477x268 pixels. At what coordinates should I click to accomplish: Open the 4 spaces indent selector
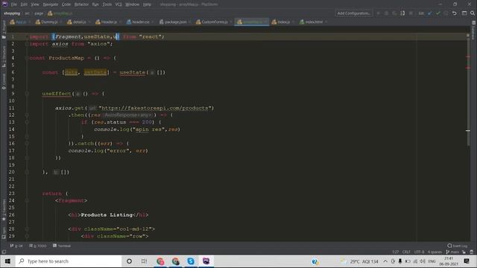(x=435, y=252)
